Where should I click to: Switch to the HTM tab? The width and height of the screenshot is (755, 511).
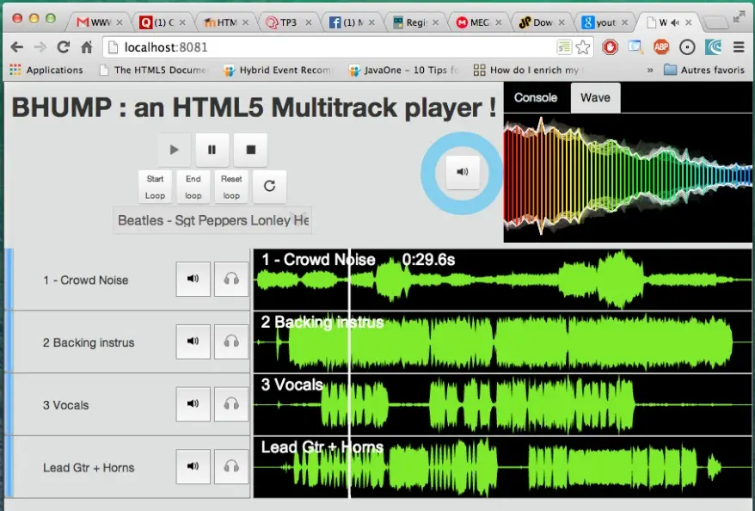(226, 22)
